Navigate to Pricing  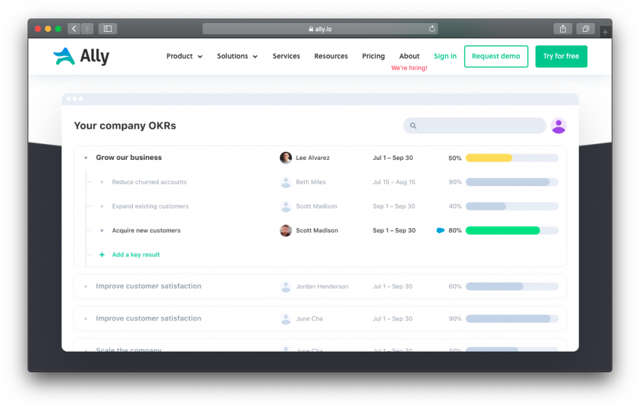coord(374,56)
